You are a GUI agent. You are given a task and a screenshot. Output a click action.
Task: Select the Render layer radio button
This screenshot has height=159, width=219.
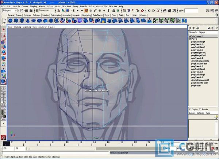coord(200,109)
